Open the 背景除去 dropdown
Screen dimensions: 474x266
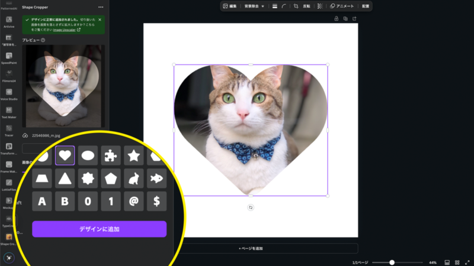click(x=254, y=6)
